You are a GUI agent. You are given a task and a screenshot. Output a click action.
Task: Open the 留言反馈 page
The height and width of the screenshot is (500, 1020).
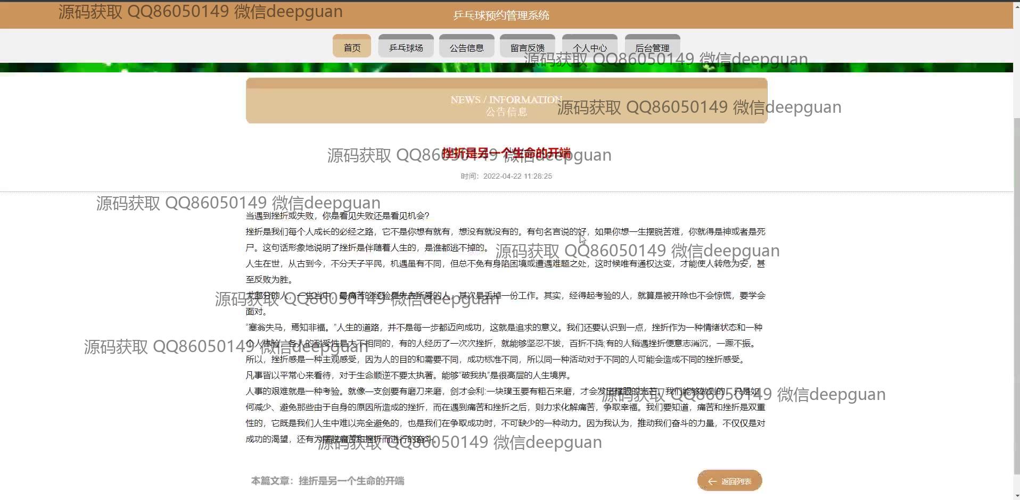click(x=527, y=47)
